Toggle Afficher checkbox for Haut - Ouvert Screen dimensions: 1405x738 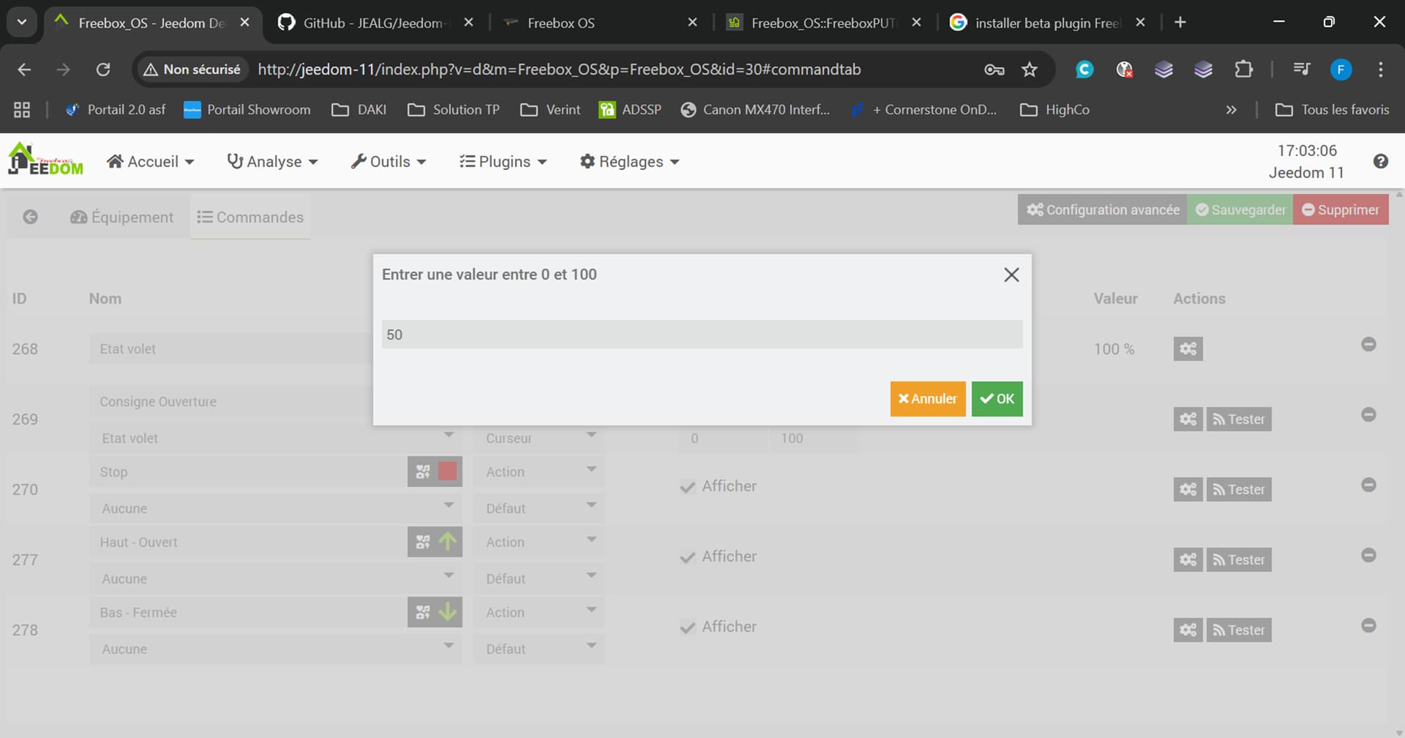click(x=687, y=557)
